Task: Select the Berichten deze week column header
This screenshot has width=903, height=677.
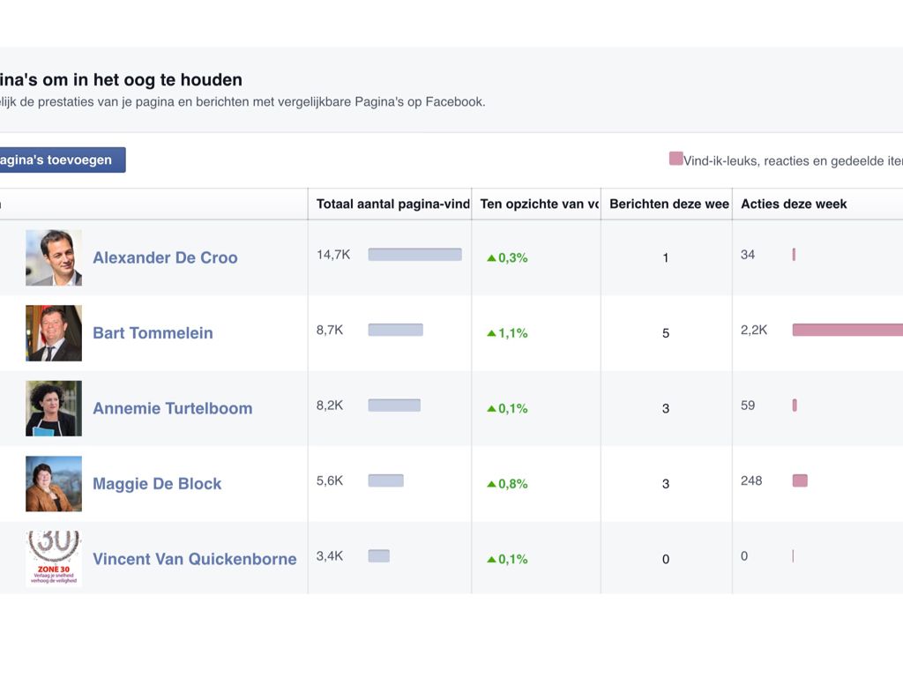Action: point(668,204)
